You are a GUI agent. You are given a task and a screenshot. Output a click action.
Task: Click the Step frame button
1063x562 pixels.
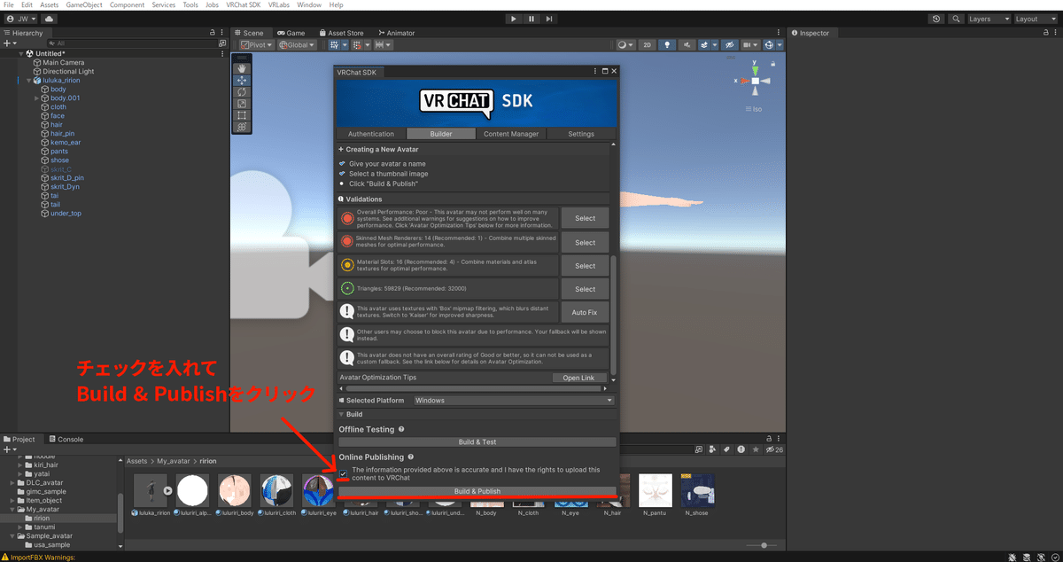(549, 19)
